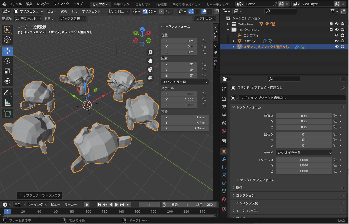Toggle camera view in viewport
Screen dimensions: 349x224
tap(150, 70)
